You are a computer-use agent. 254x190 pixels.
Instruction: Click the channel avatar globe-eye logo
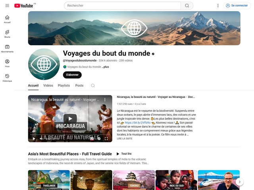(x=44, y=64)
